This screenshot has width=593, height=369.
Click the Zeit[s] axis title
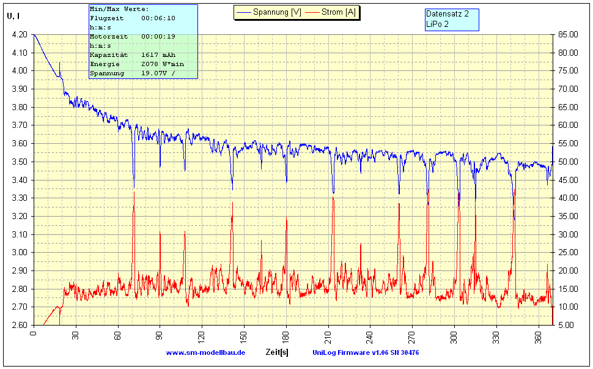coord(276,352)
